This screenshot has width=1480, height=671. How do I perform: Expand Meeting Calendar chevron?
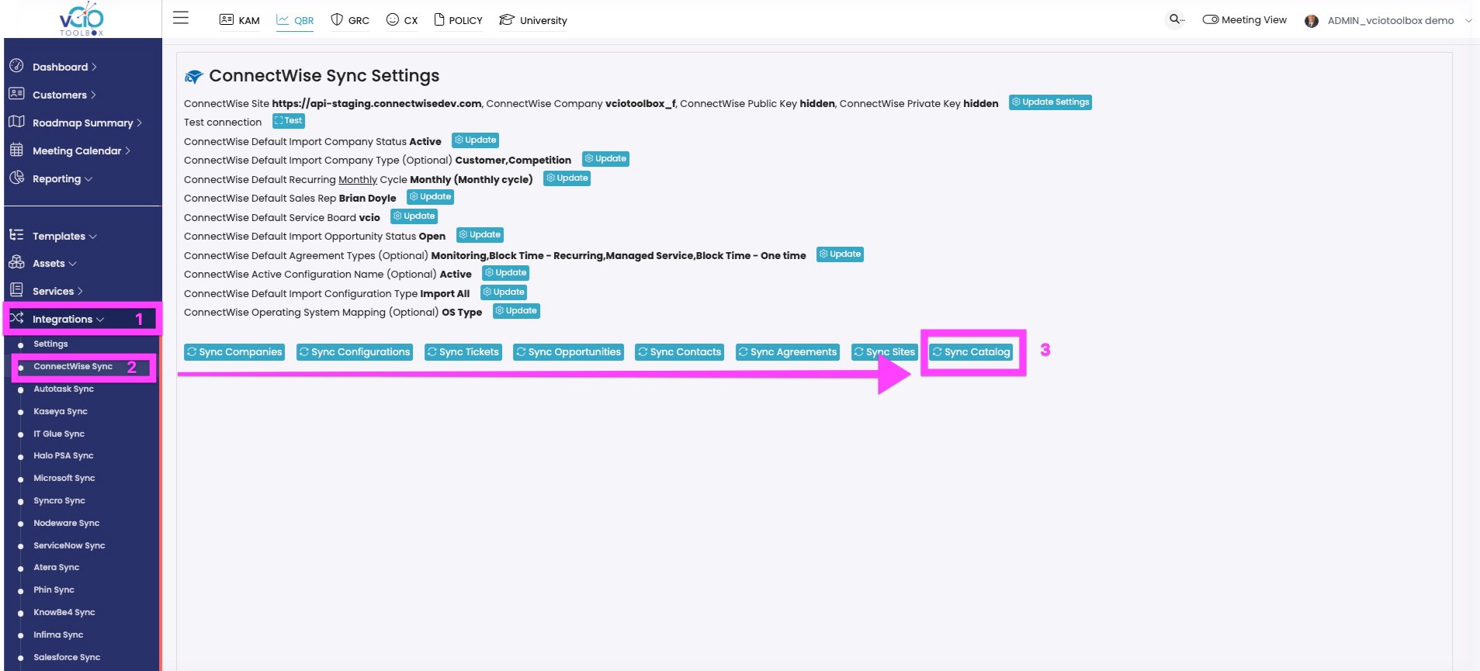tap(127, 150)
